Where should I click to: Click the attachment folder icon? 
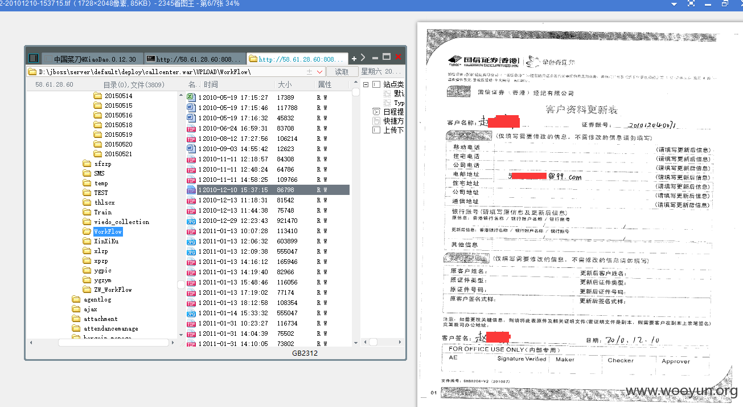(x=76, y=319)
